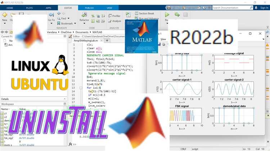This screenshot has width=270, height=151.
Task: Expand the Find dropdown arrow
Action: (x=68, y=18)
